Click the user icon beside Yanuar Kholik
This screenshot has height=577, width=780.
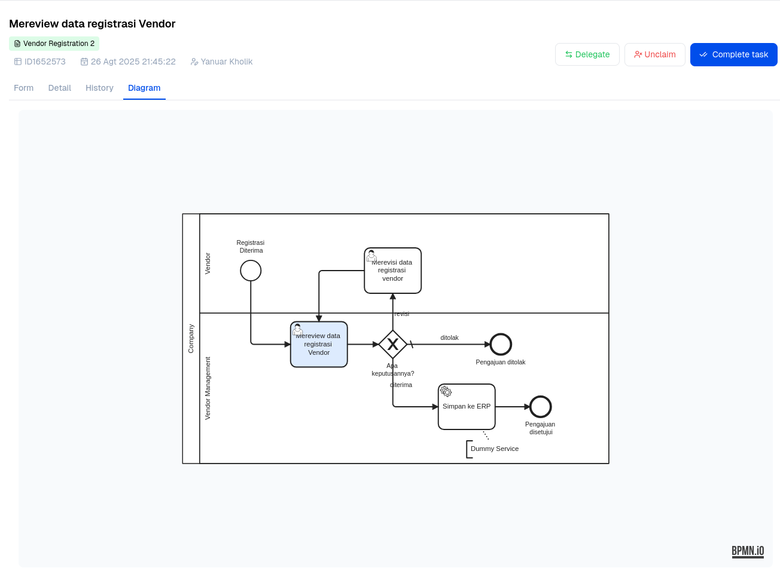click(194, 62)
